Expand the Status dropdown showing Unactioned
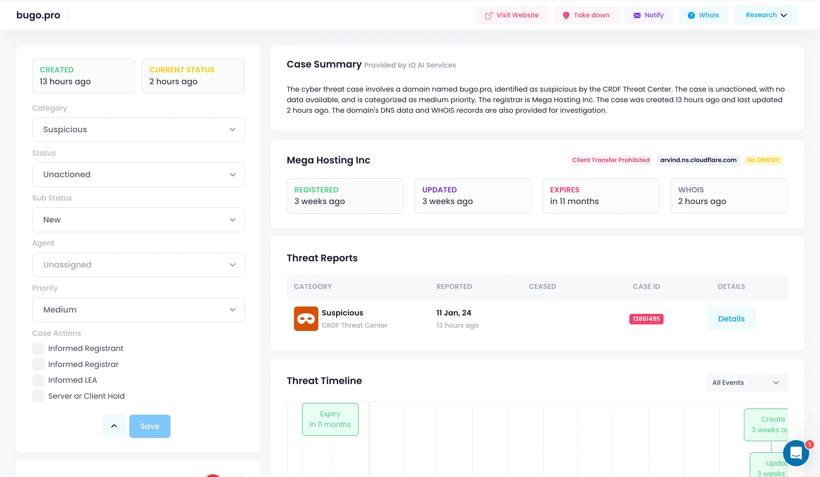Viewport: 820px width, 477px height. [x=138, y=175]
